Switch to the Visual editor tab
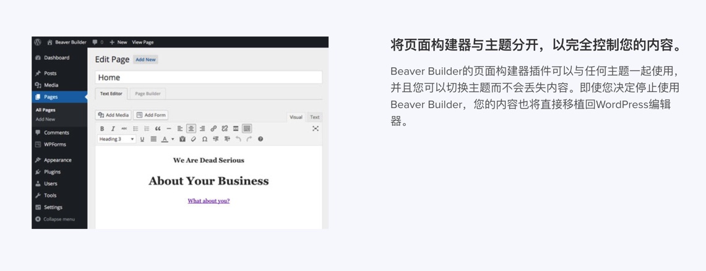Image resolution: width=706 pixels, height=271 pixels. click(x=296, y=117)
